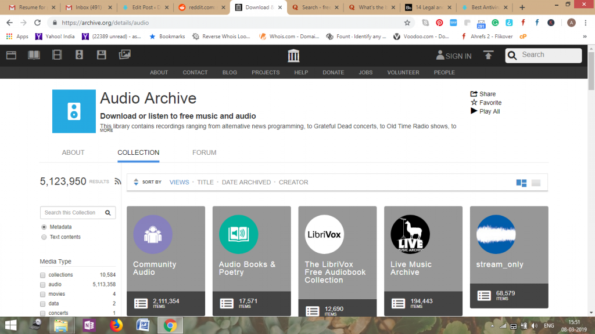
Task: Open a new browser tab with plus button
Action: coord(522,7)
